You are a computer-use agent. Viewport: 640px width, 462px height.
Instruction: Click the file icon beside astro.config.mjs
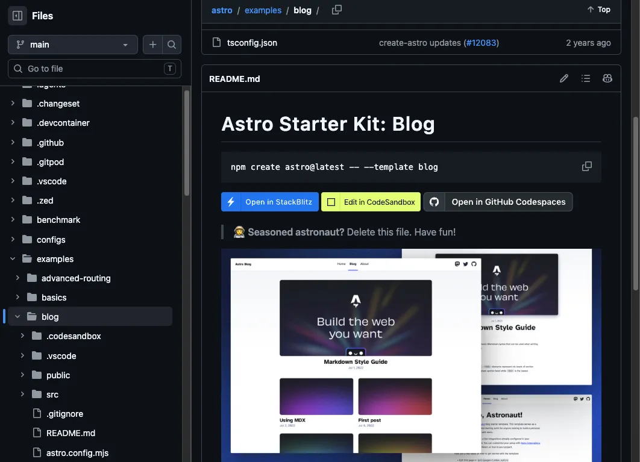[37, 452]
